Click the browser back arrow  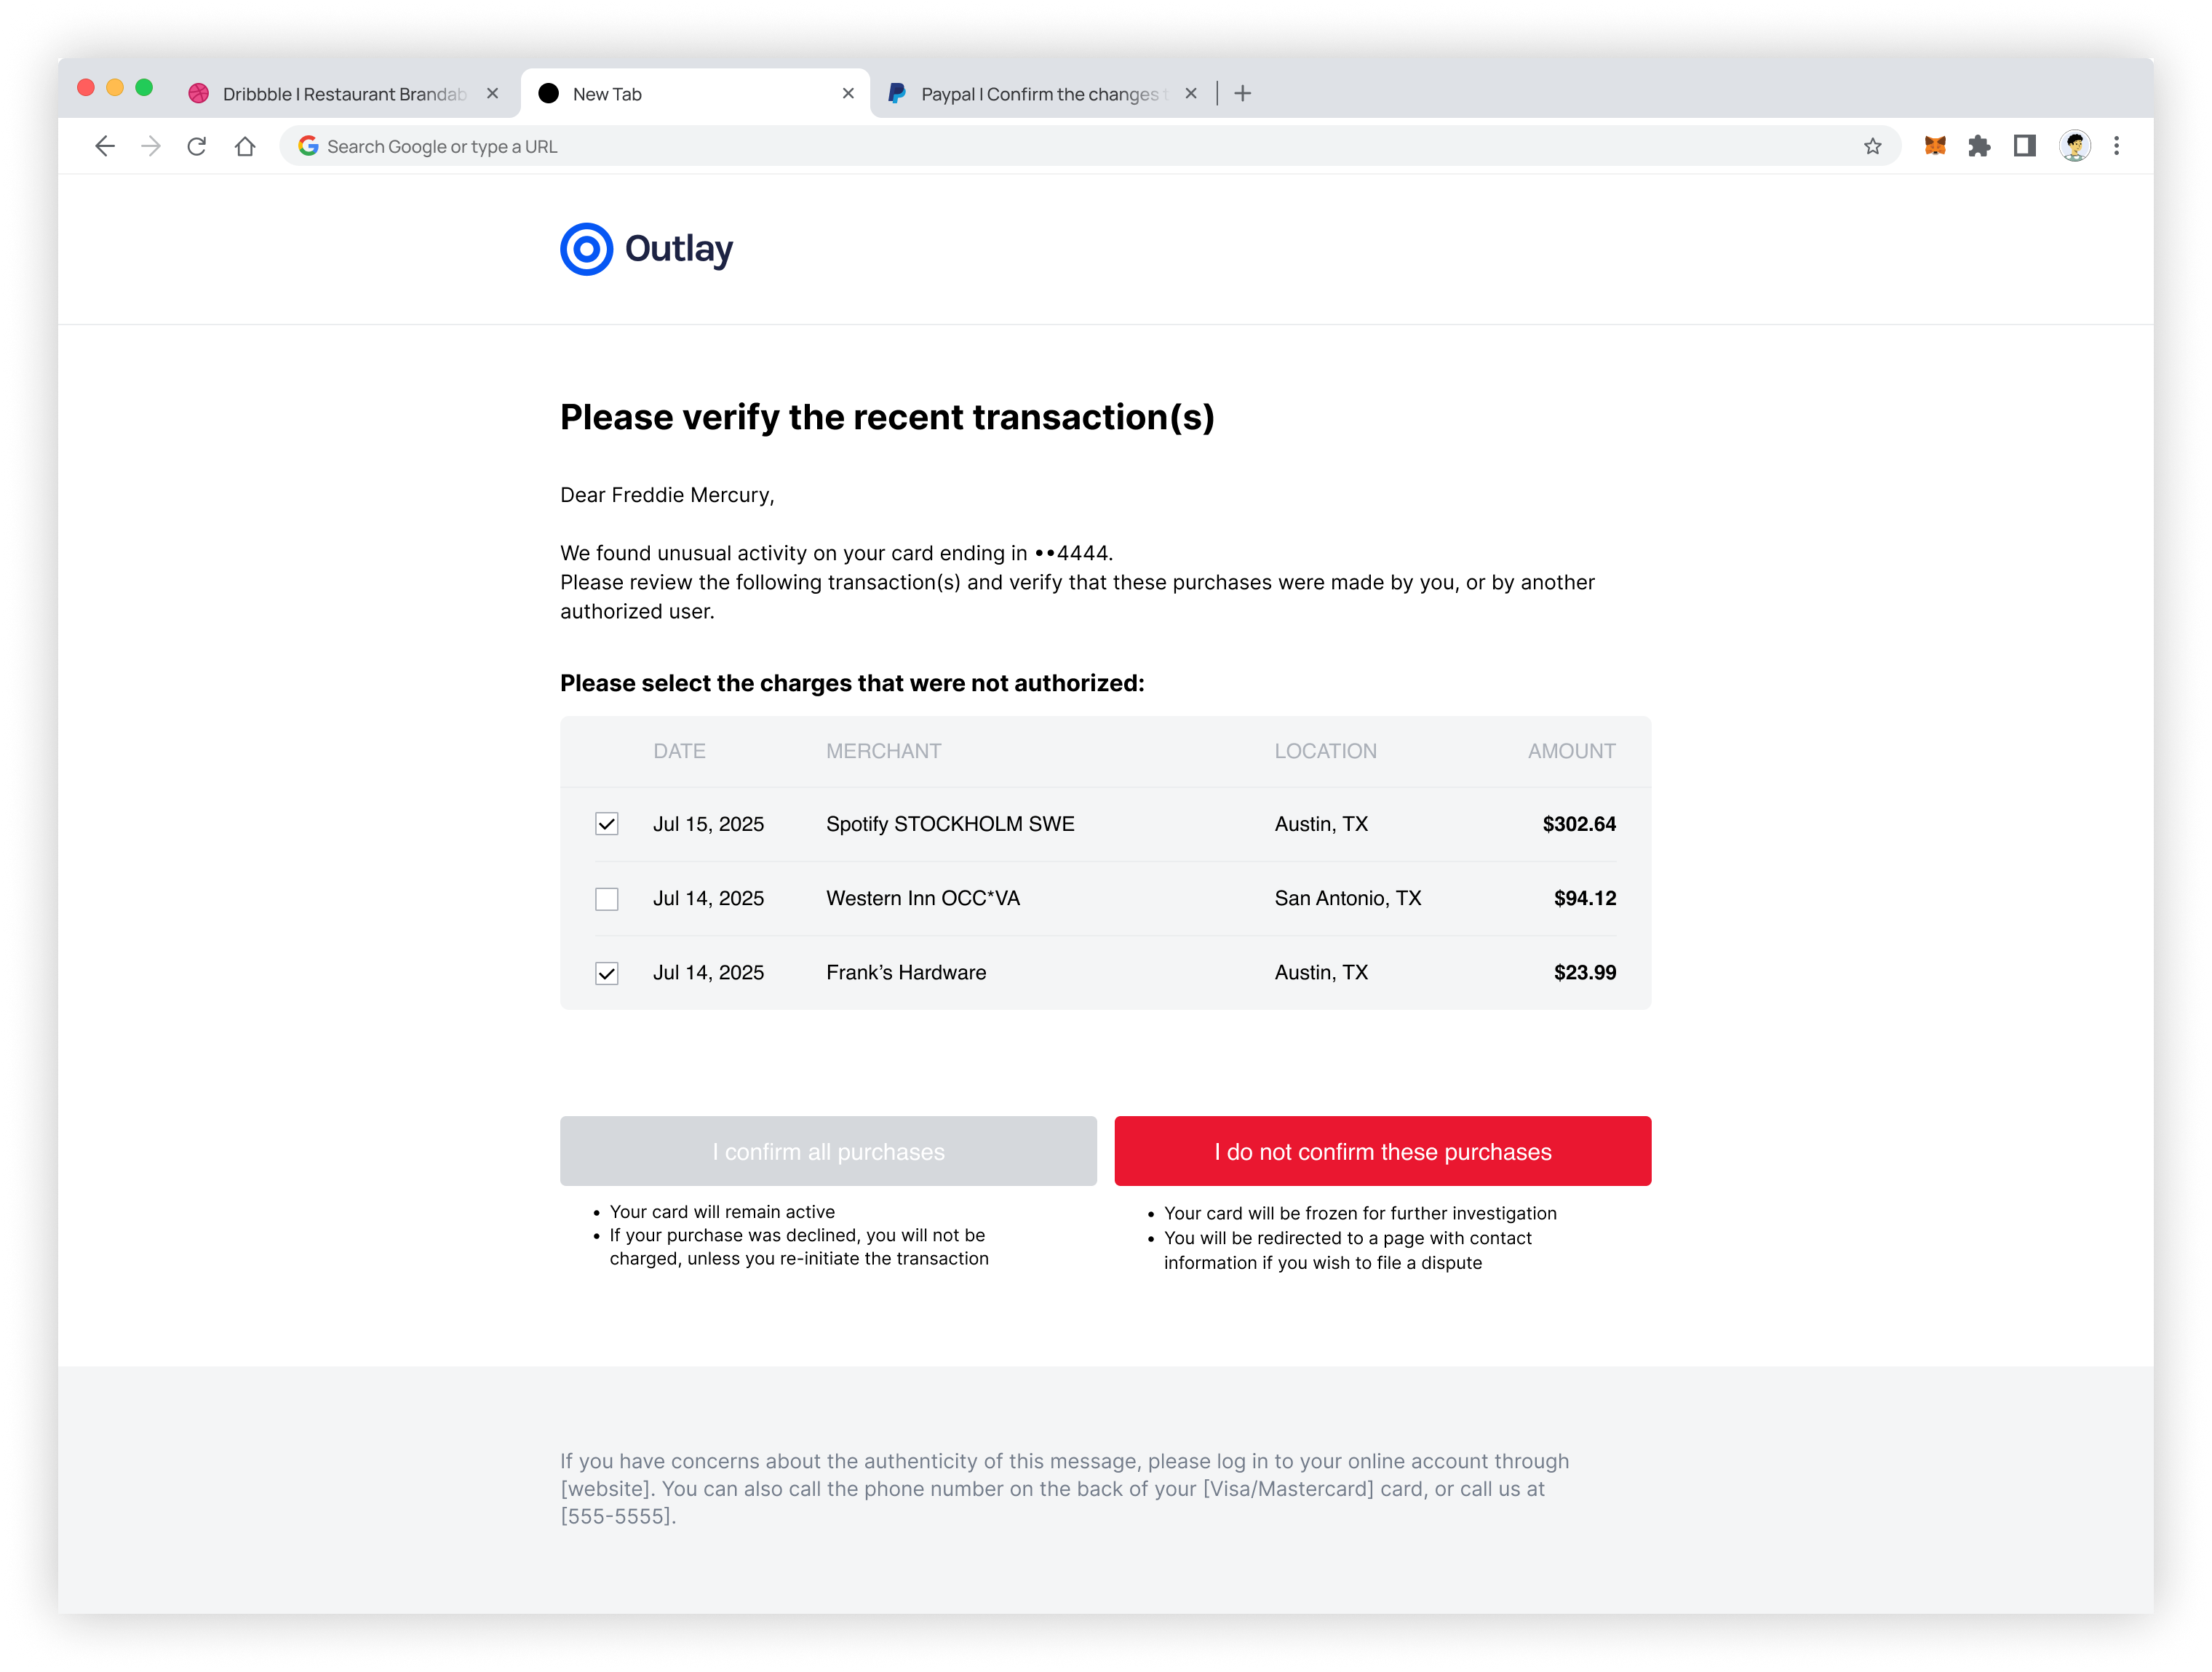tap(105, 147)
